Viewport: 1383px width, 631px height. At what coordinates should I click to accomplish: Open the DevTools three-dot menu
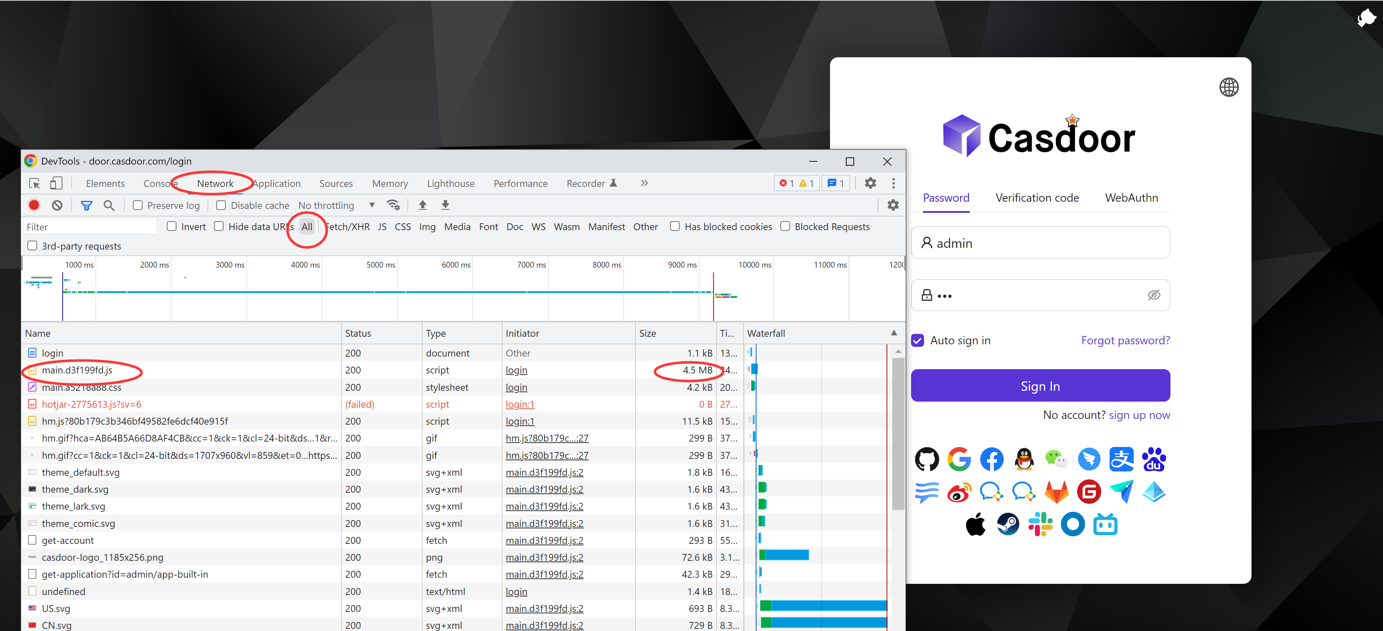point(893,183)
